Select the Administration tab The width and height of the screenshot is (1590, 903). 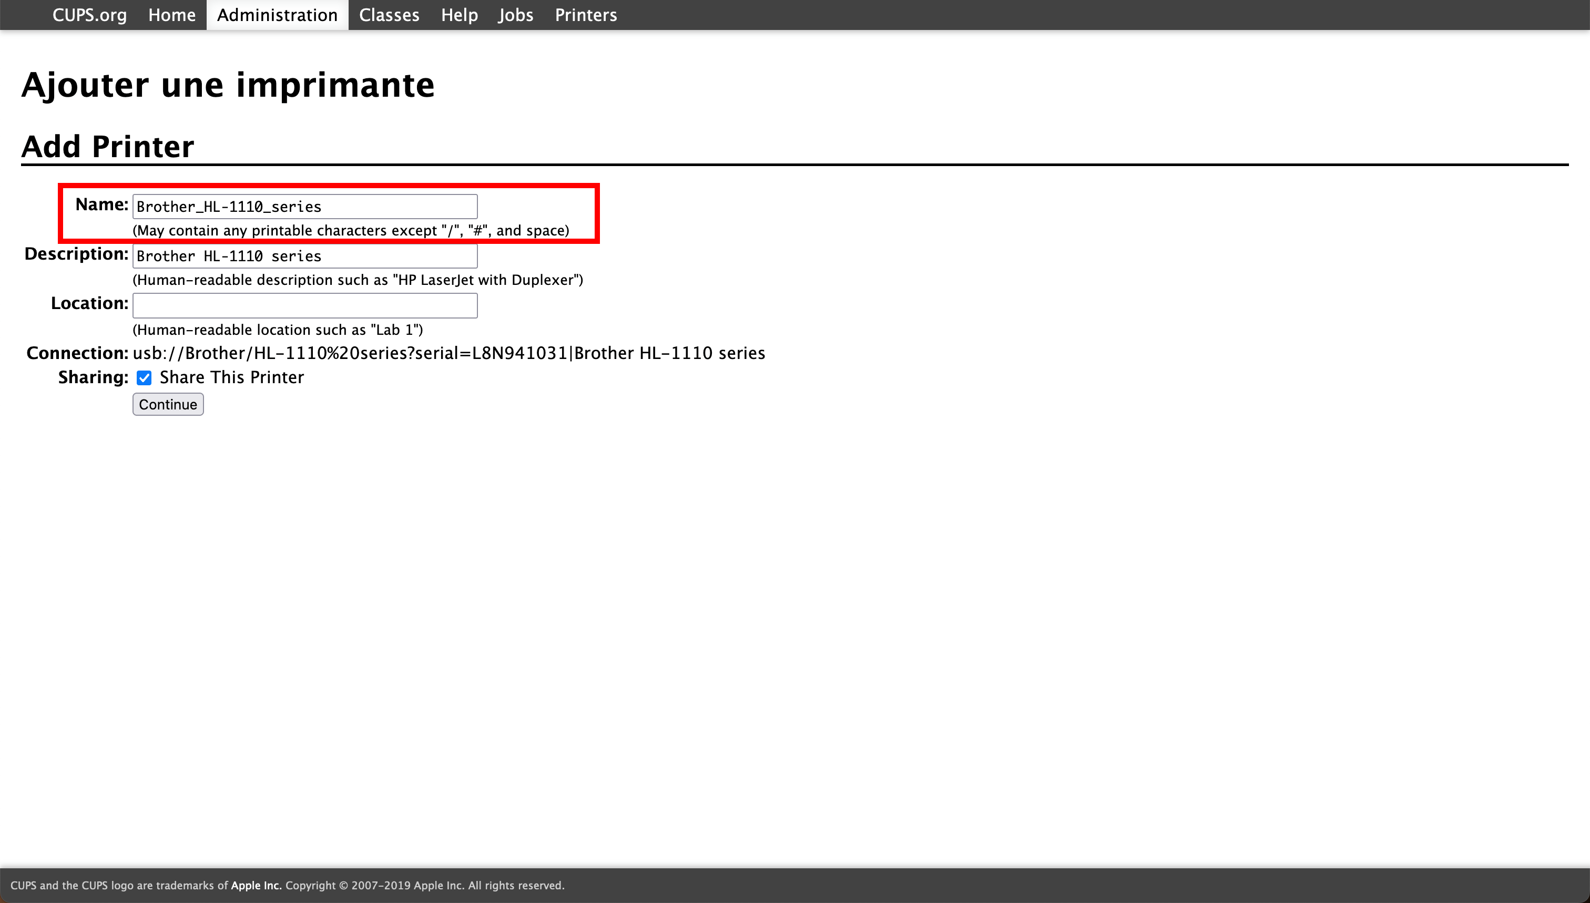click(x=277, y=15)
